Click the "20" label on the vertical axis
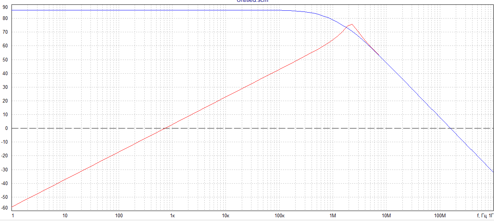Screen dimensions: 494x221 click(x=5, y=101)
